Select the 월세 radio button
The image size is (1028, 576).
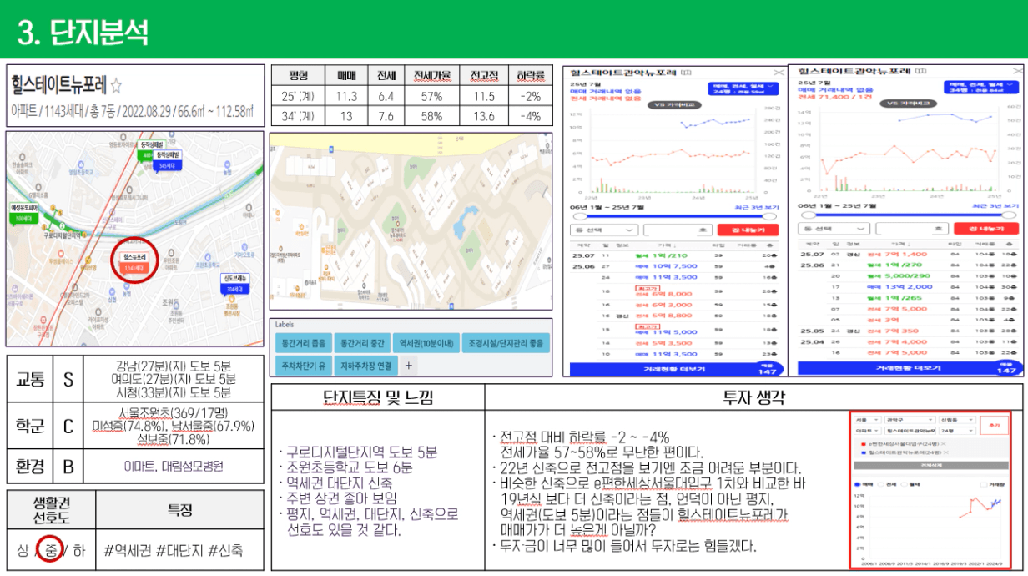point(904,484)
